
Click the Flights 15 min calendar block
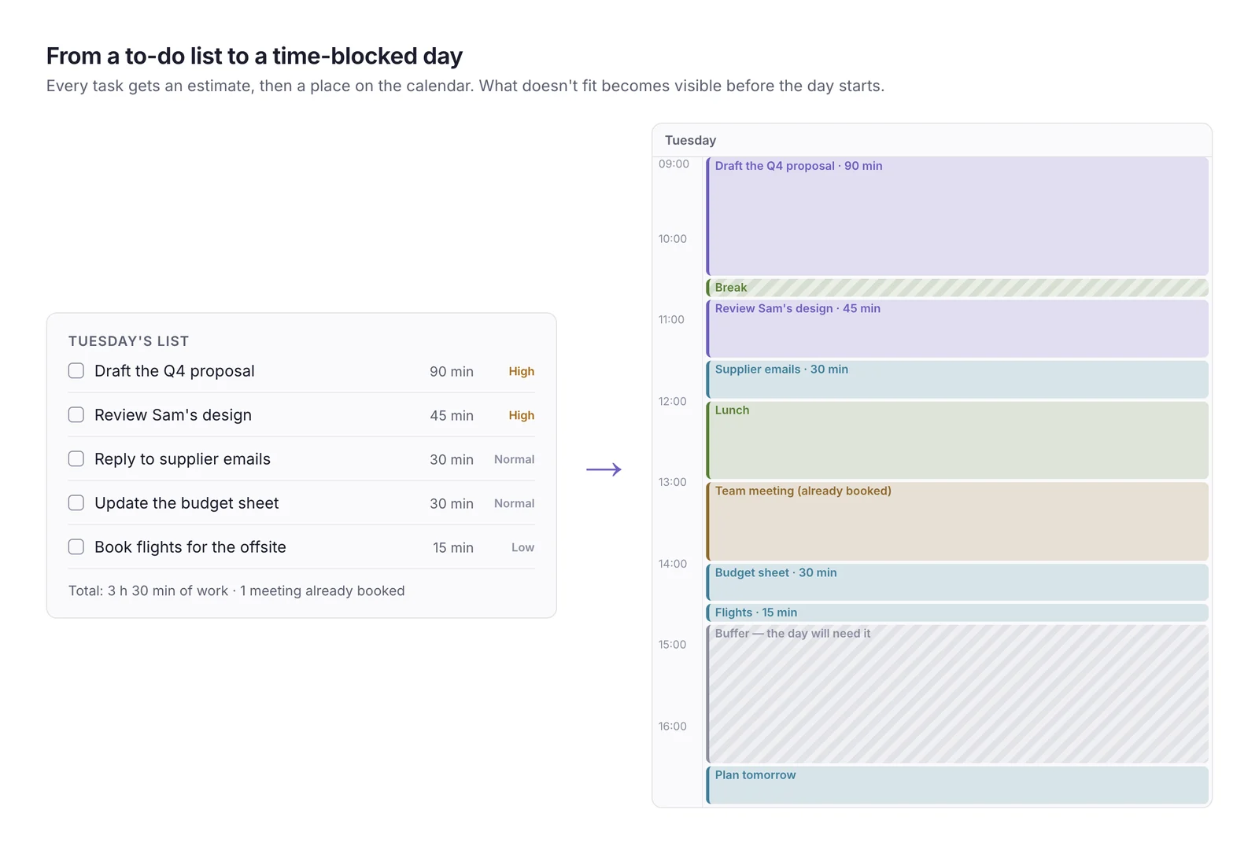coord(957,612)
